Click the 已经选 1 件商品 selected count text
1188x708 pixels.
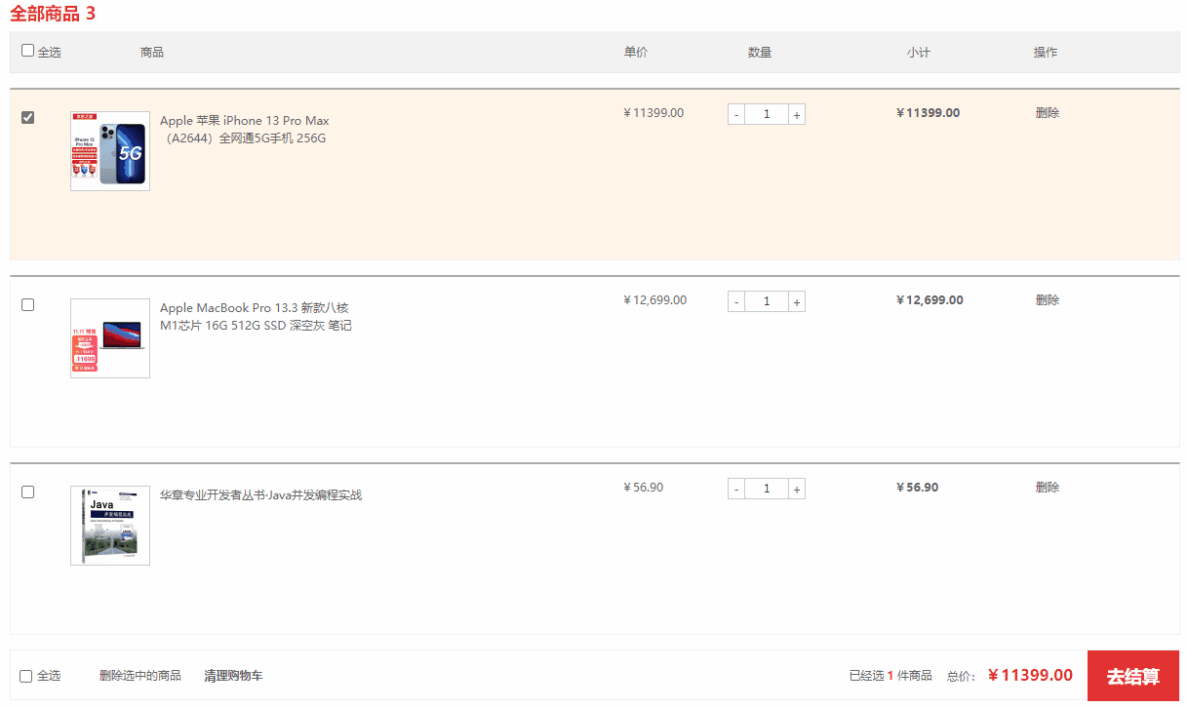point(891,675)
